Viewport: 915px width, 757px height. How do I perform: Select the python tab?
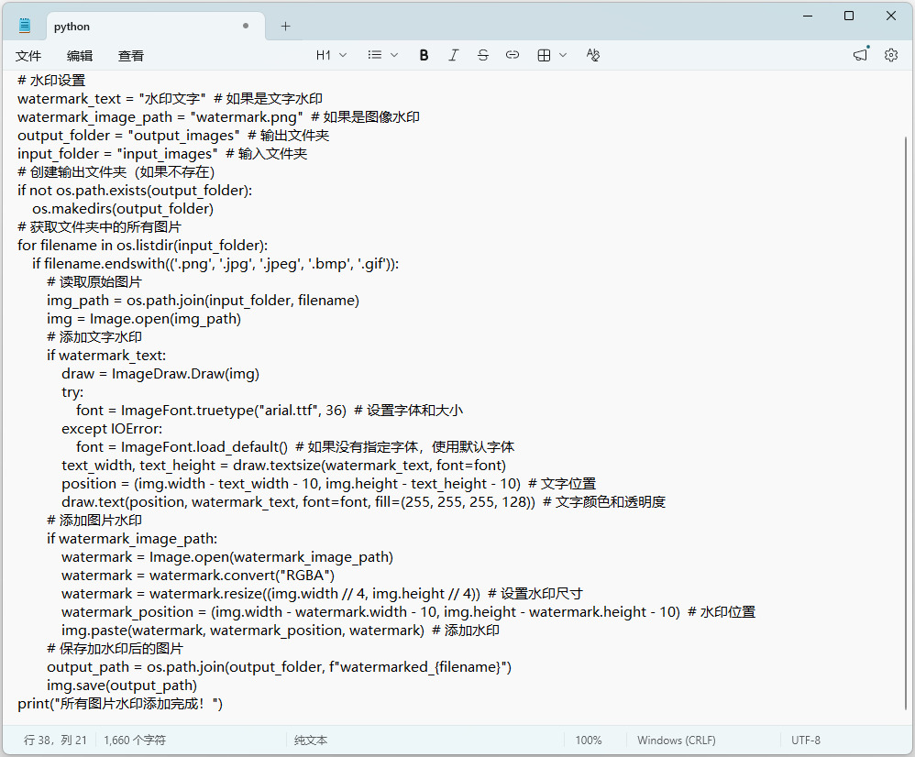point(155,27)
